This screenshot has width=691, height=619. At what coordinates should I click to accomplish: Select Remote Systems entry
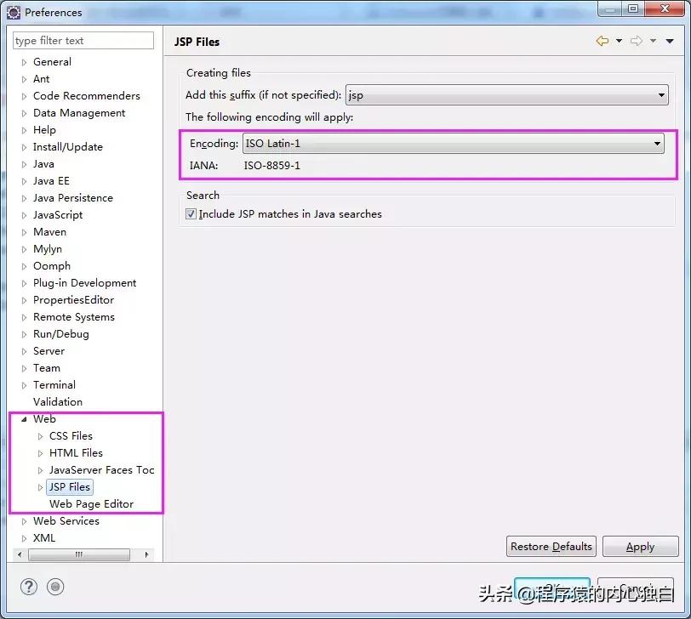pos(74,317)
